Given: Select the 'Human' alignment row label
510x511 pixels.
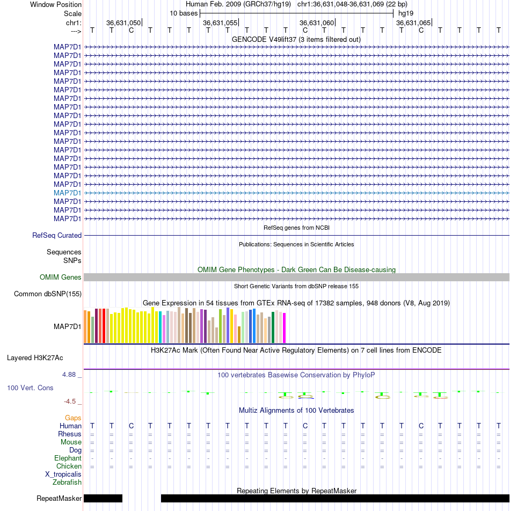Looking at the screenshot, I should tap(70, 426).
